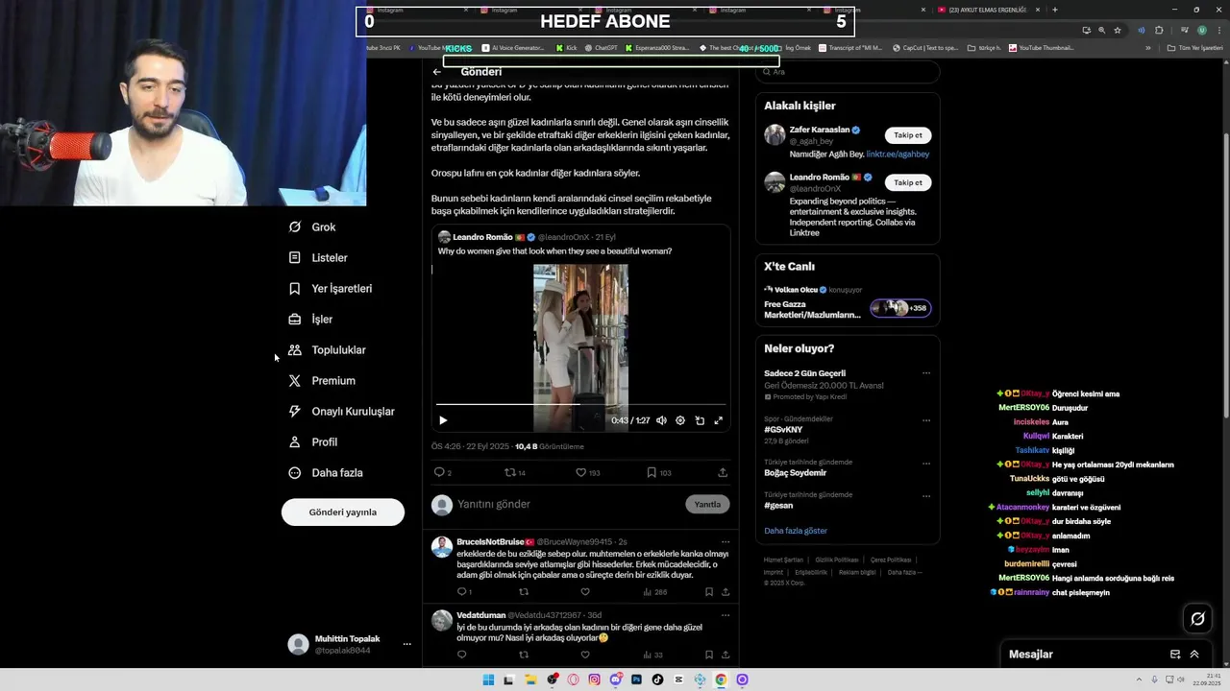Reply to the main post via comment icon

[x=440, y=472]
